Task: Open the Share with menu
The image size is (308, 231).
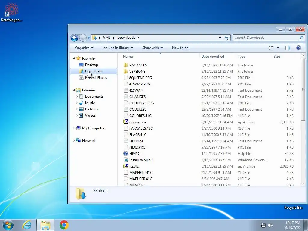Action: coord(152,48)
